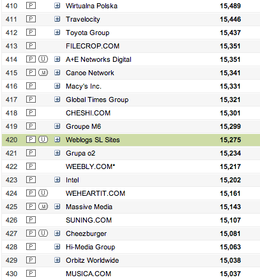Expand the Travelocity entry
The image size is (260, 280).
tap(57, 19)
